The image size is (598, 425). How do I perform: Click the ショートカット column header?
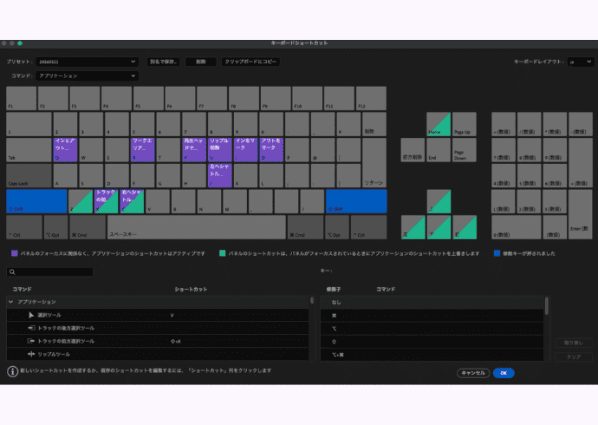[191, 288]
